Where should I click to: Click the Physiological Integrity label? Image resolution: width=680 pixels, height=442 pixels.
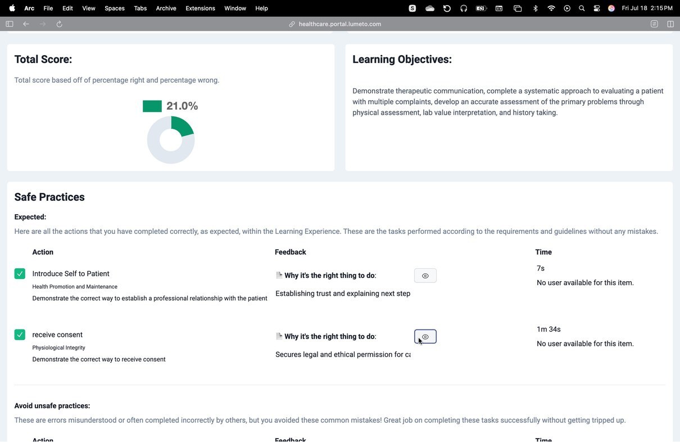pyautogui.click(x=58, y=348)
